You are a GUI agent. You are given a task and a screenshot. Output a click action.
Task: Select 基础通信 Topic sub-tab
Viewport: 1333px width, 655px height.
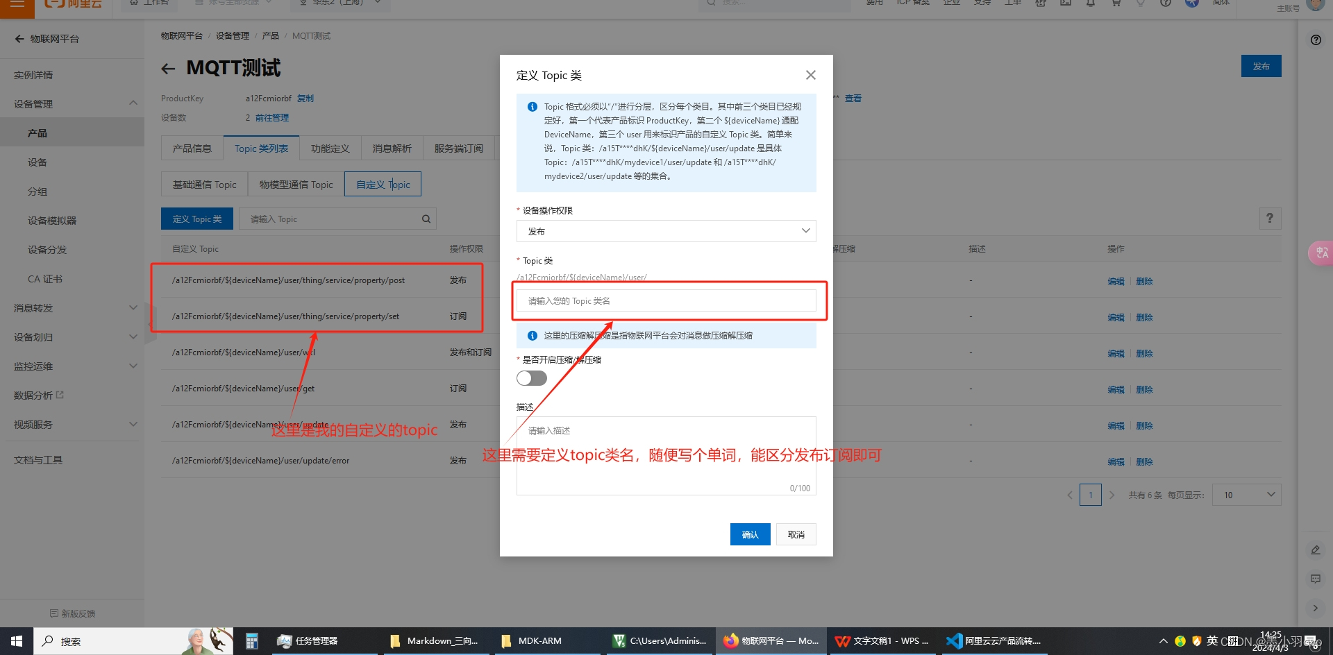(x=205, y=185)
